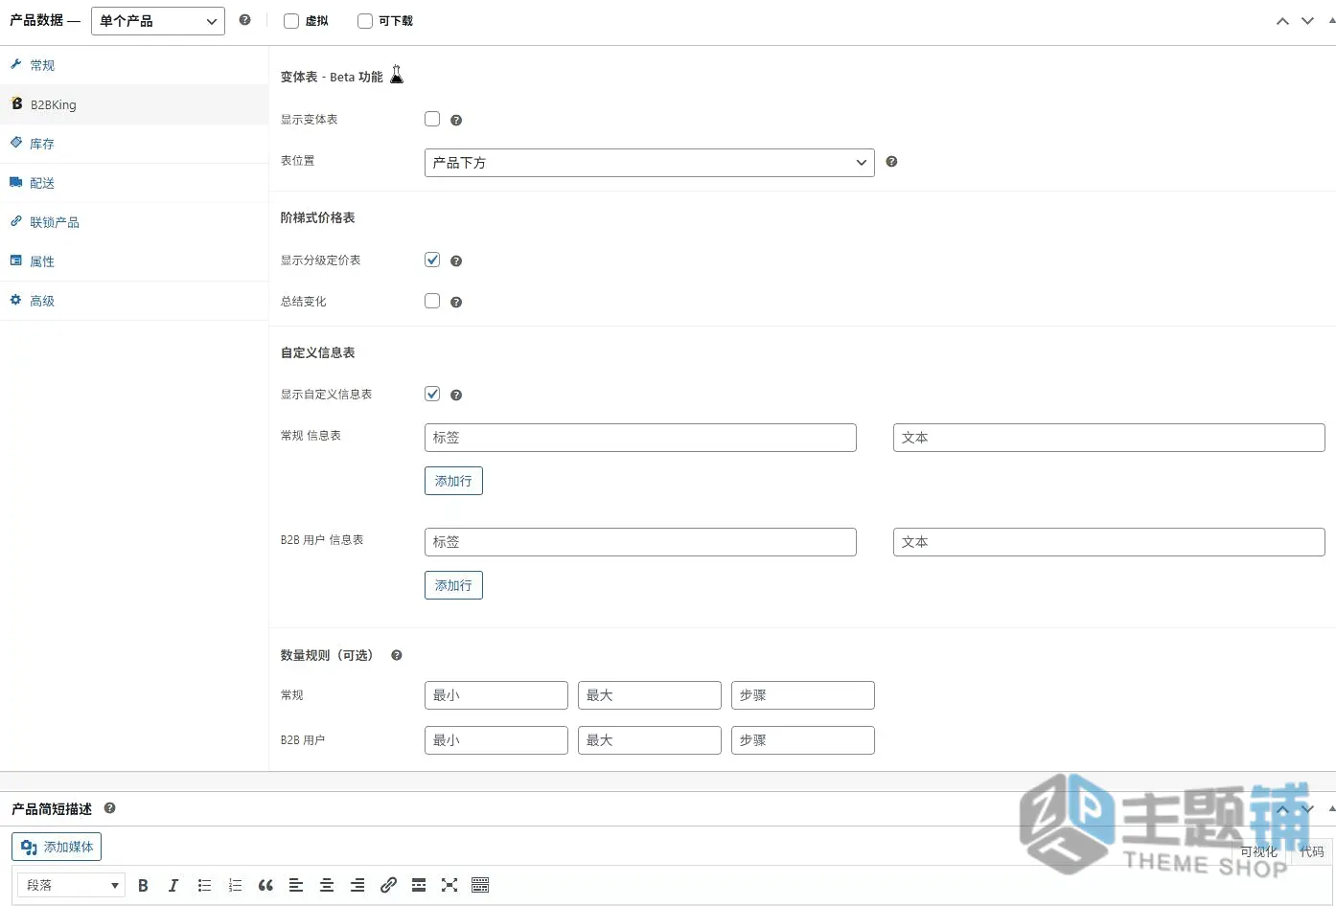Enable fullscreen distraction-free mode
The height and width of the screenshot is (906, 1336).
pyautogui.click(x=449, y=885)
